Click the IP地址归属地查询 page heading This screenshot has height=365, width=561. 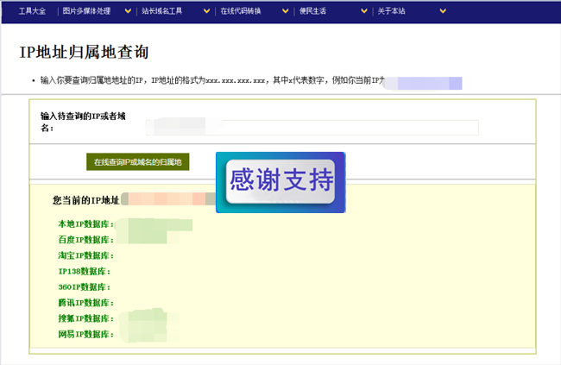pos(84,53)
